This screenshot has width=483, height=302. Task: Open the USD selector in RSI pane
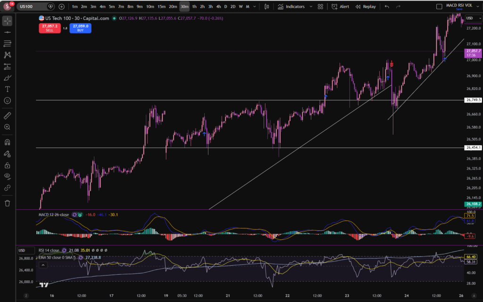coord(26,250)
